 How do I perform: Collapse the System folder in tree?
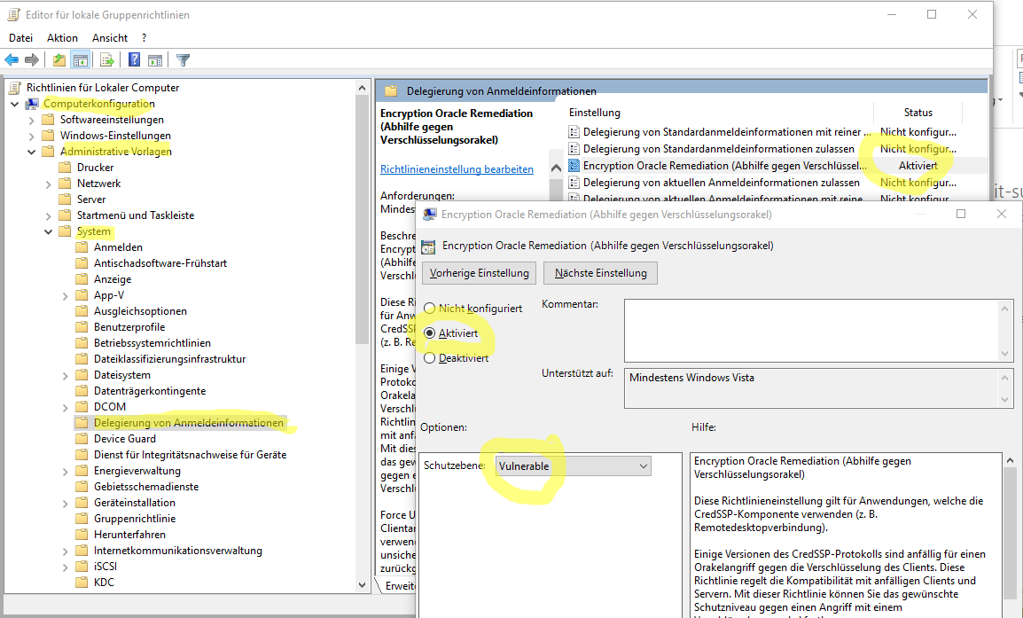(x=48, y=231)
